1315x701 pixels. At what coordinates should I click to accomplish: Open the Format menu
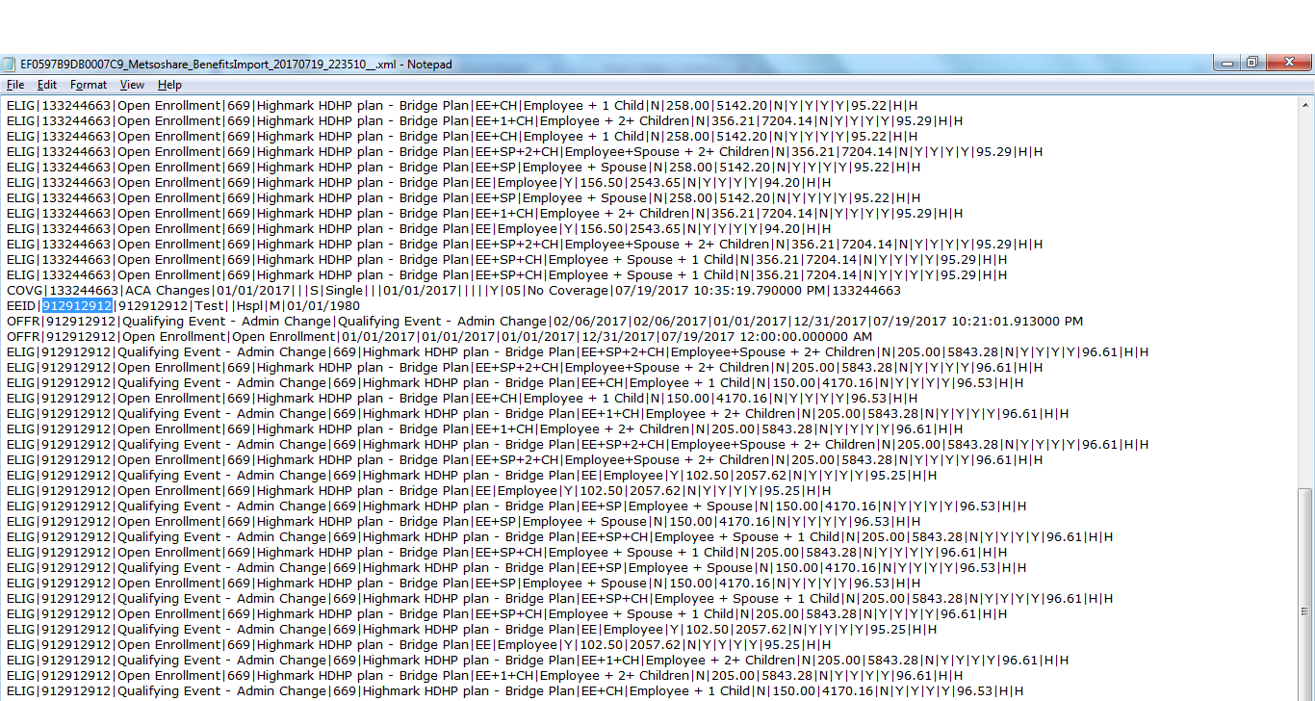point(89,85)
